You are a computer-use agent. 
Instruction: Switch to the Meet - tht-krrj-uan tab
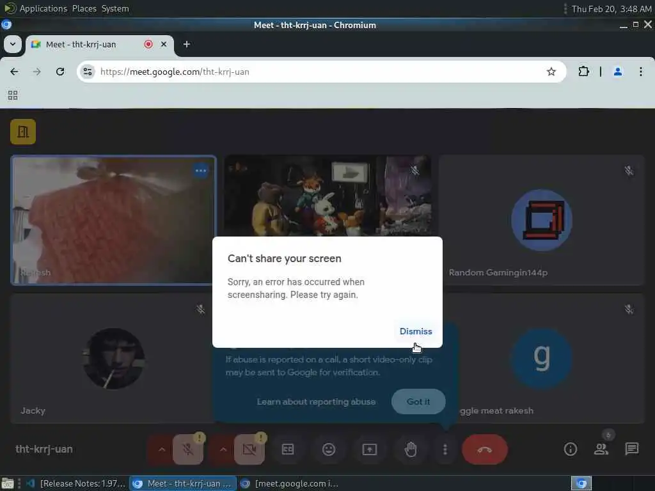pyautogui.click(x=99, y=44)
